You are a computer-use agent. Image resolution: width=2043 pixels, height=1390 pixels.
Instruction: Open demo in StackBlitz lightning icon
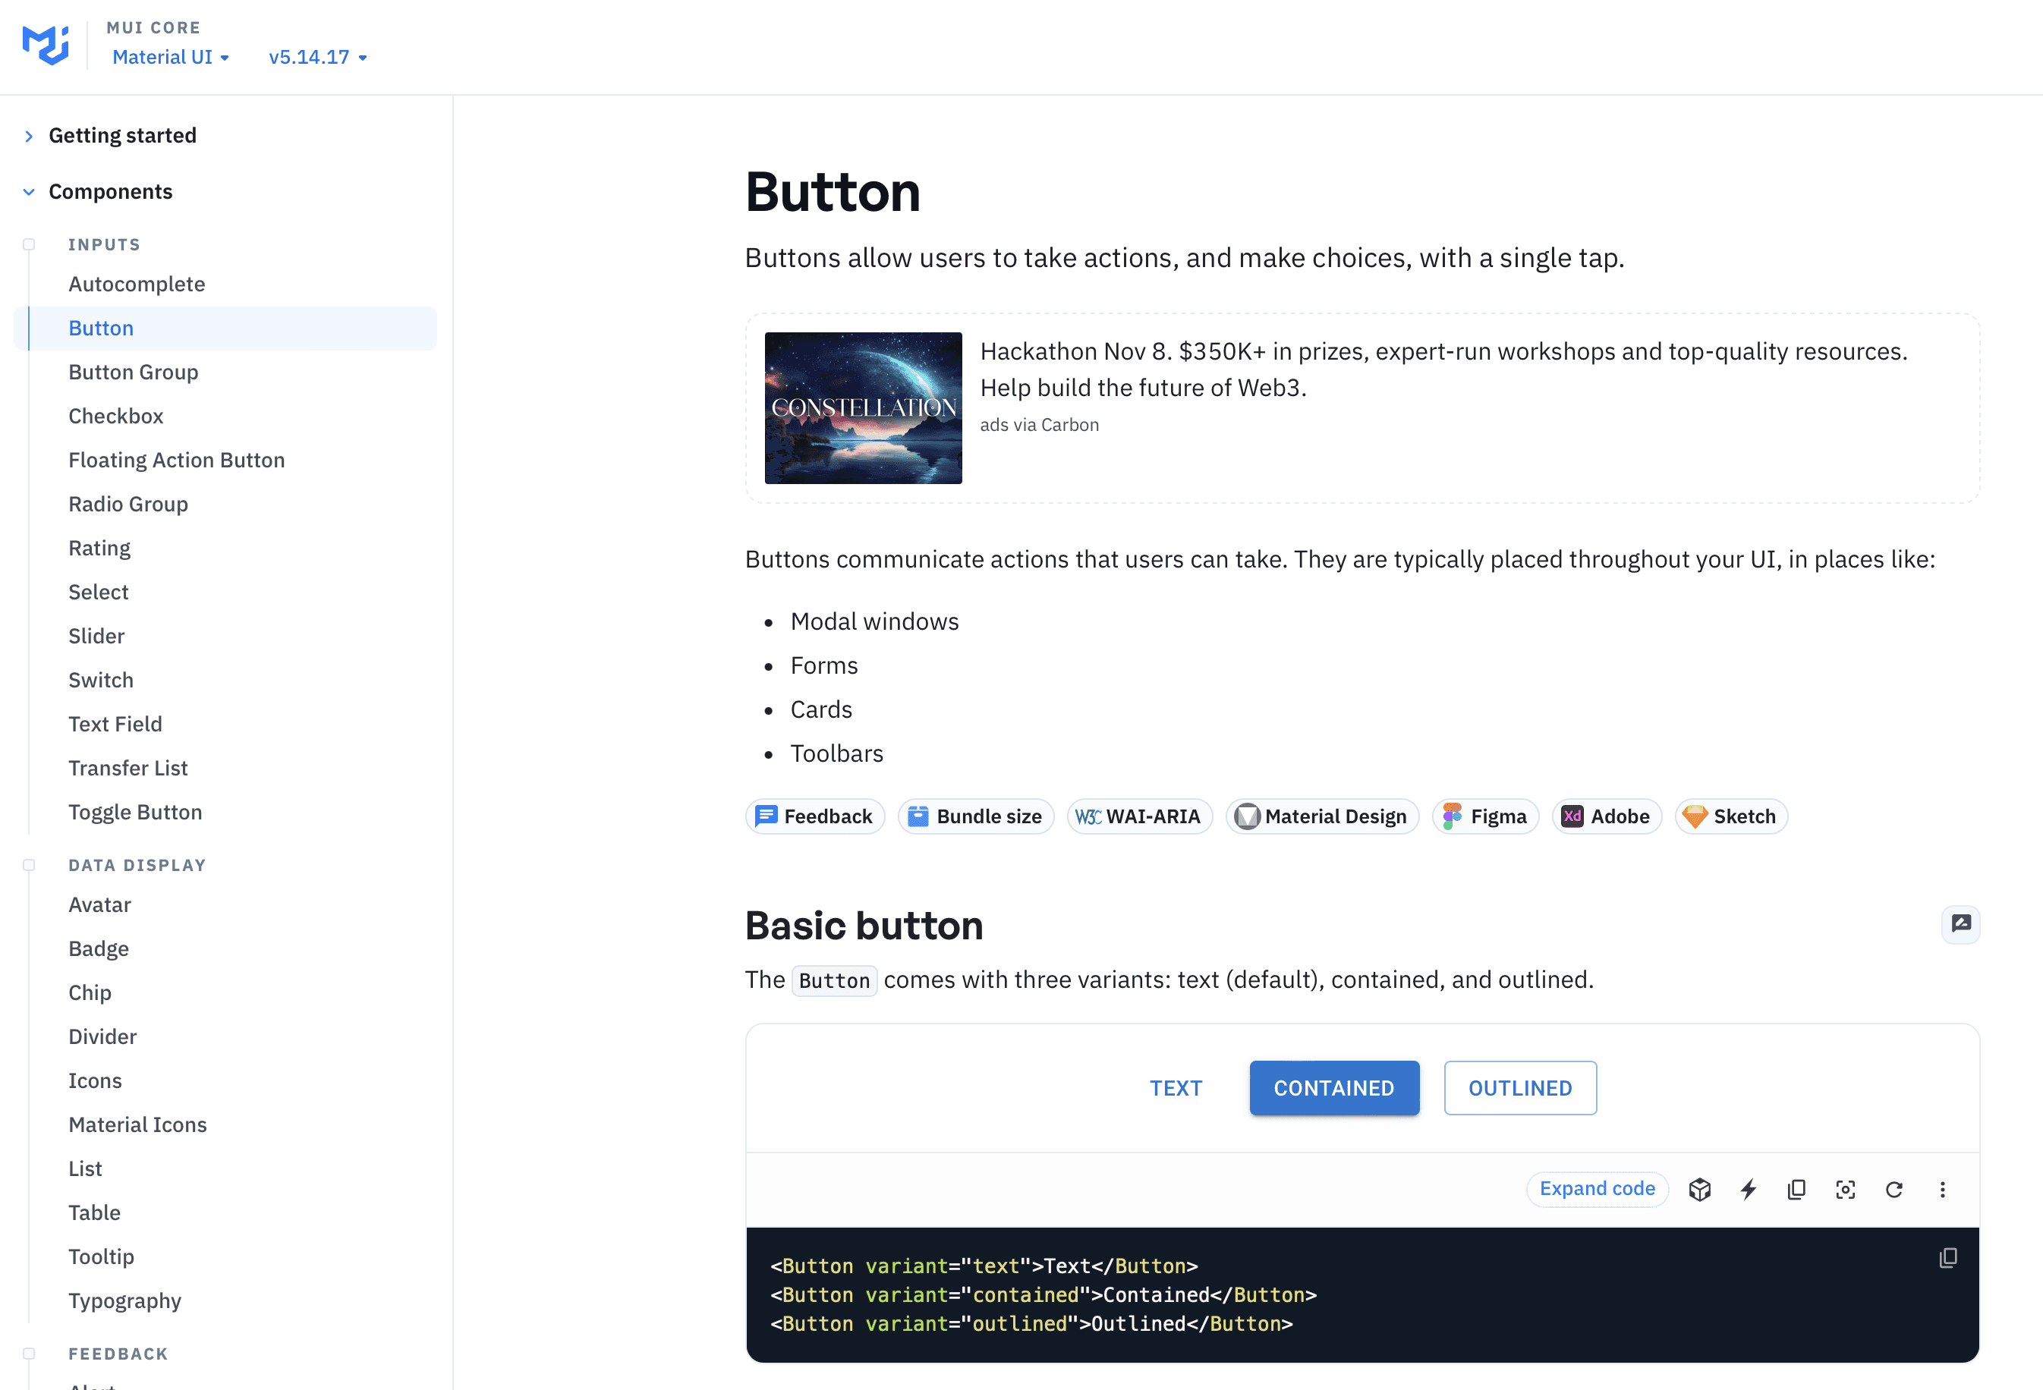point(1749,1189)
